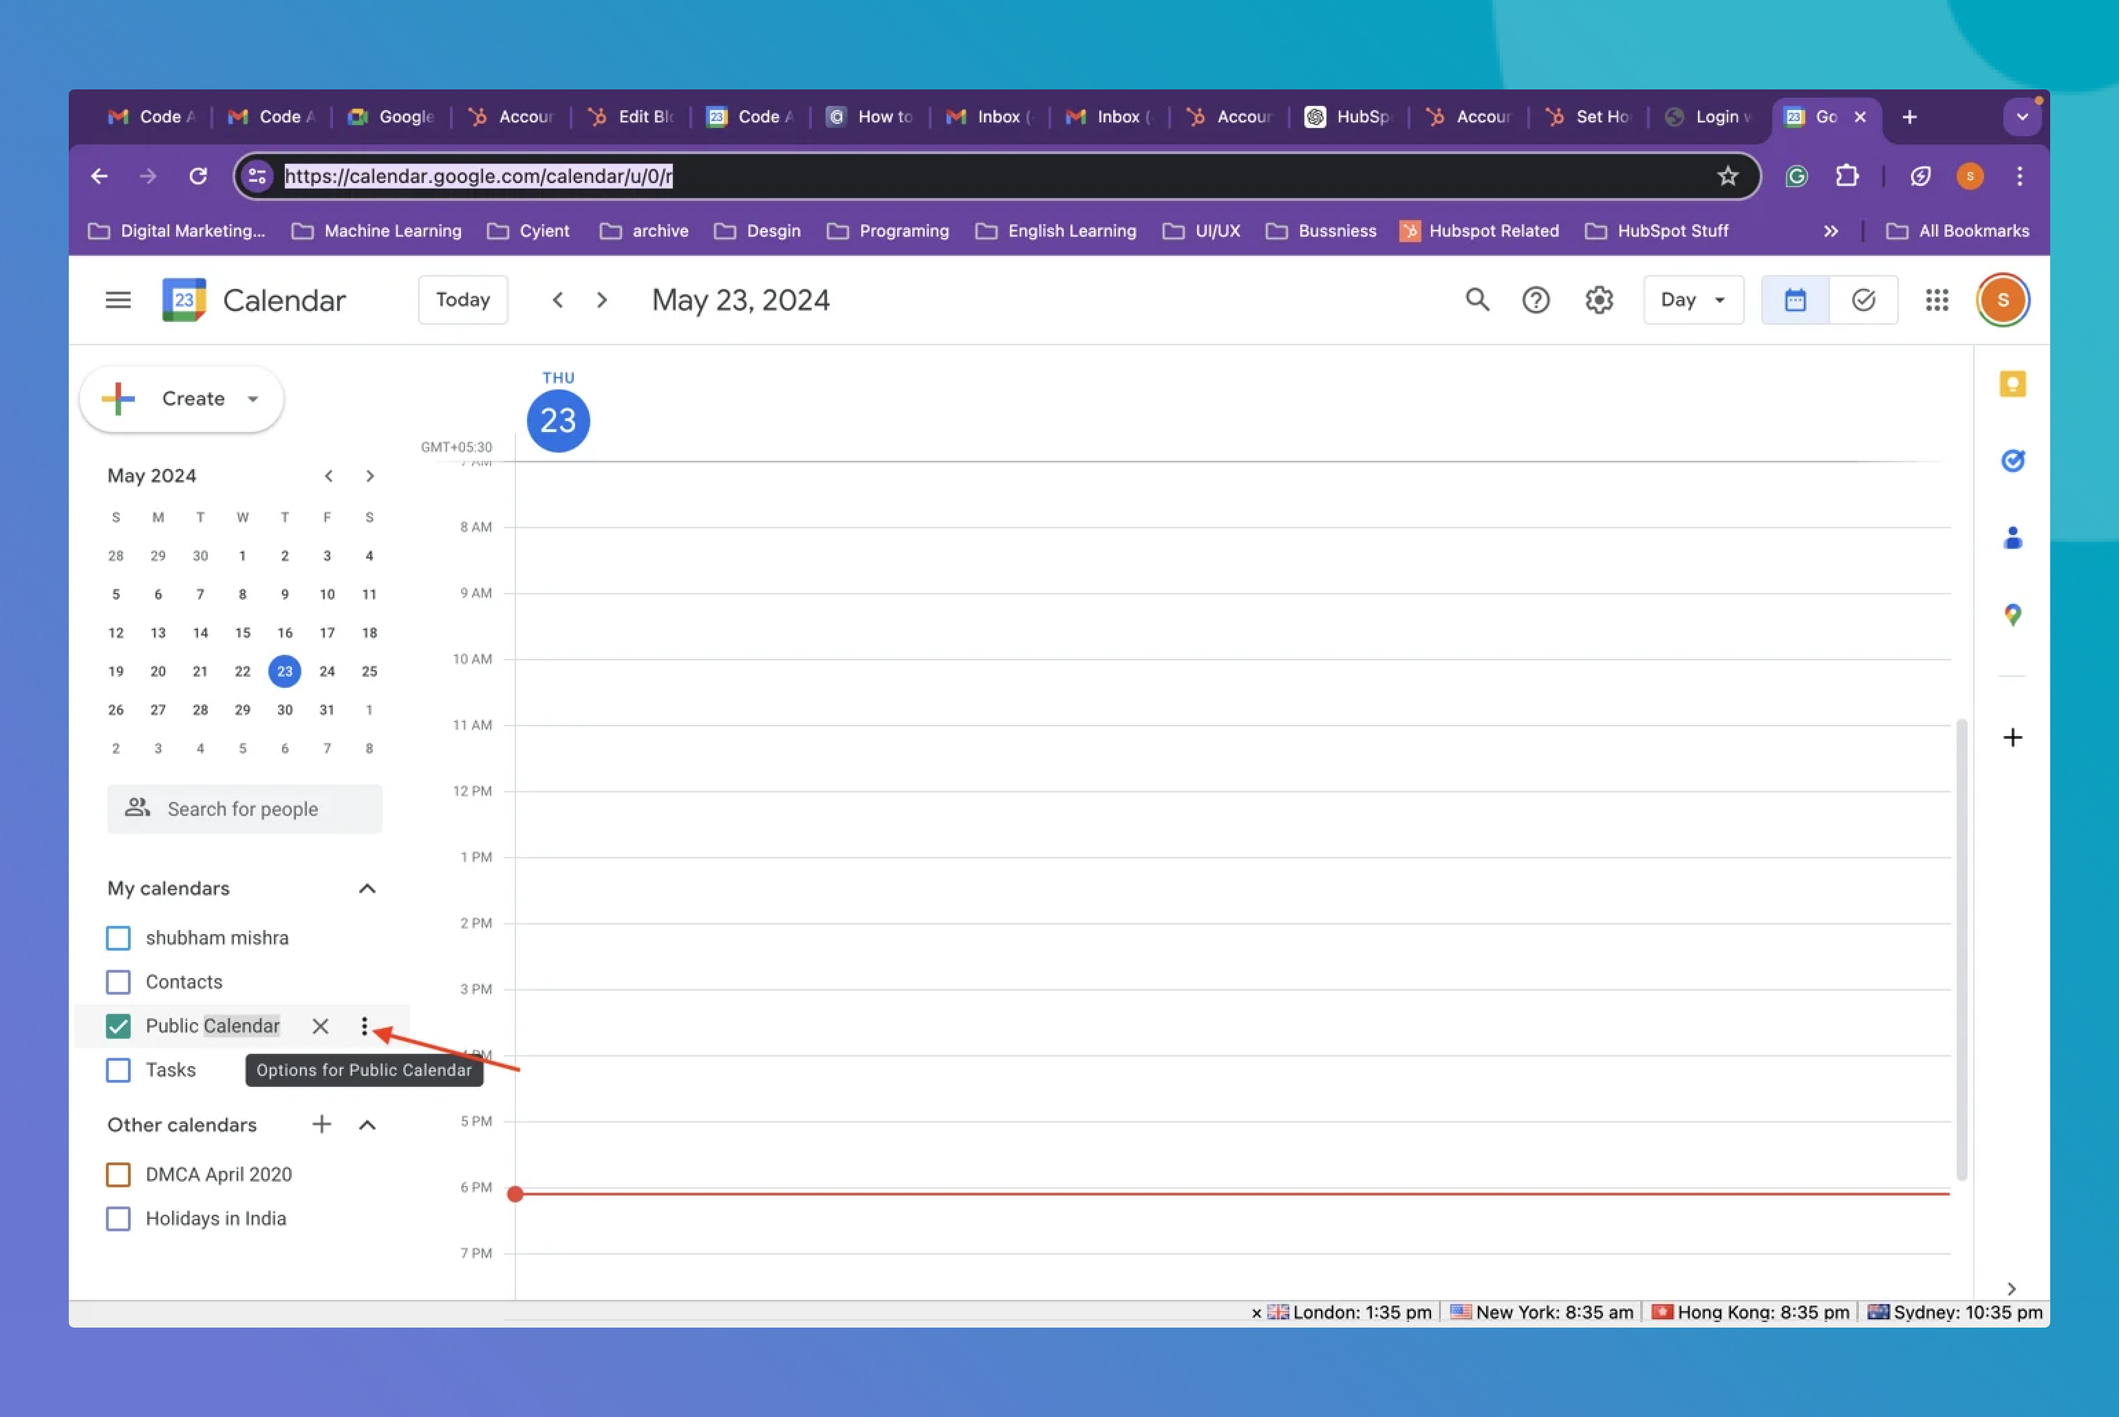Click the Settings gear icon
Image resolution: width=2119 pixels, height=1417 pixels.
pos(1598,300)
